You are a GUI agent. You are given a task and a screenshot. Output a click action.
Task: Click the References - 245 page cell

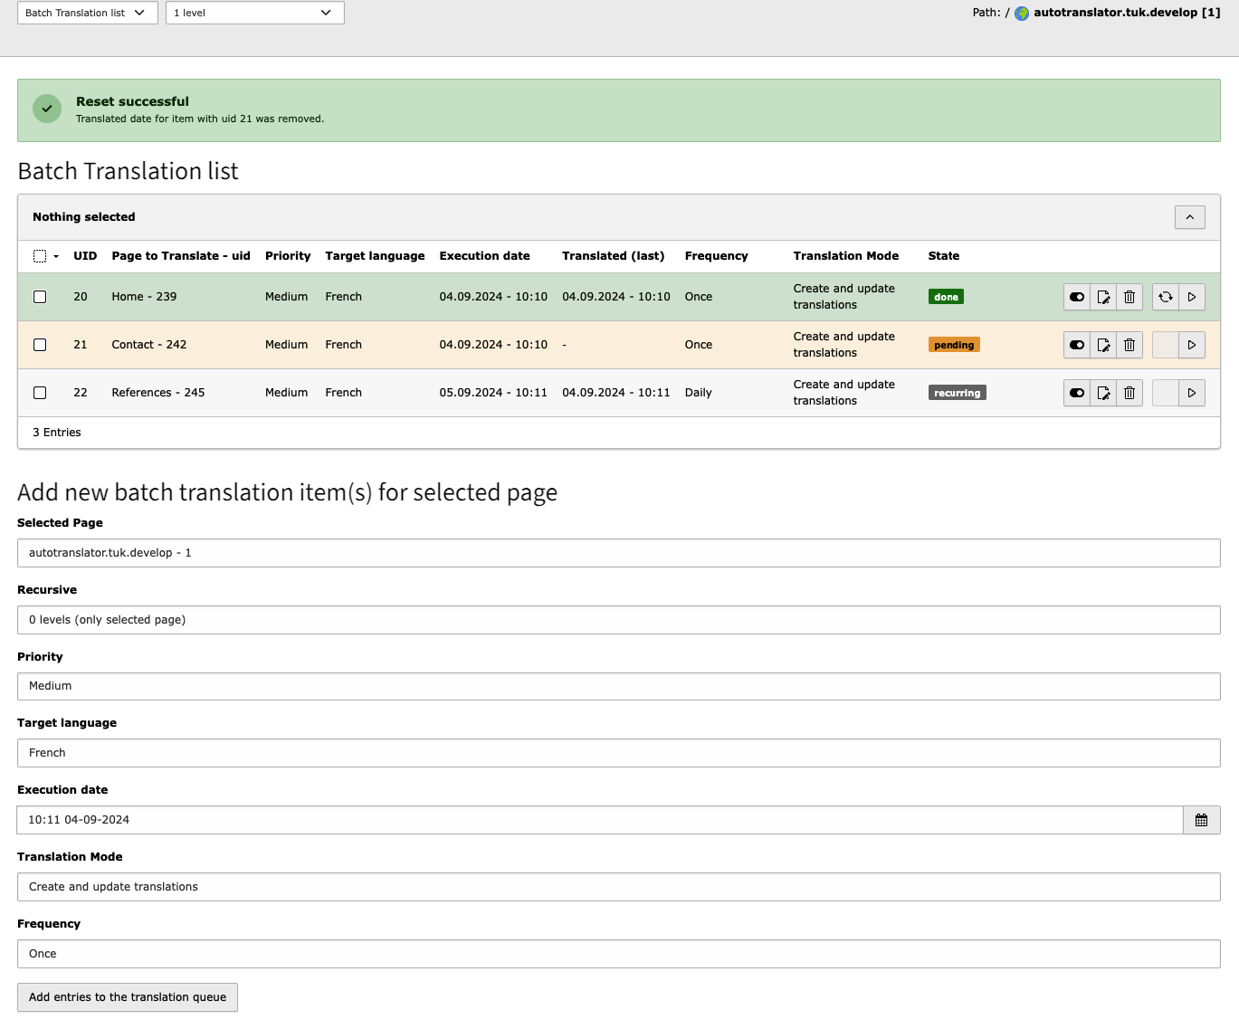pos(157,393)
